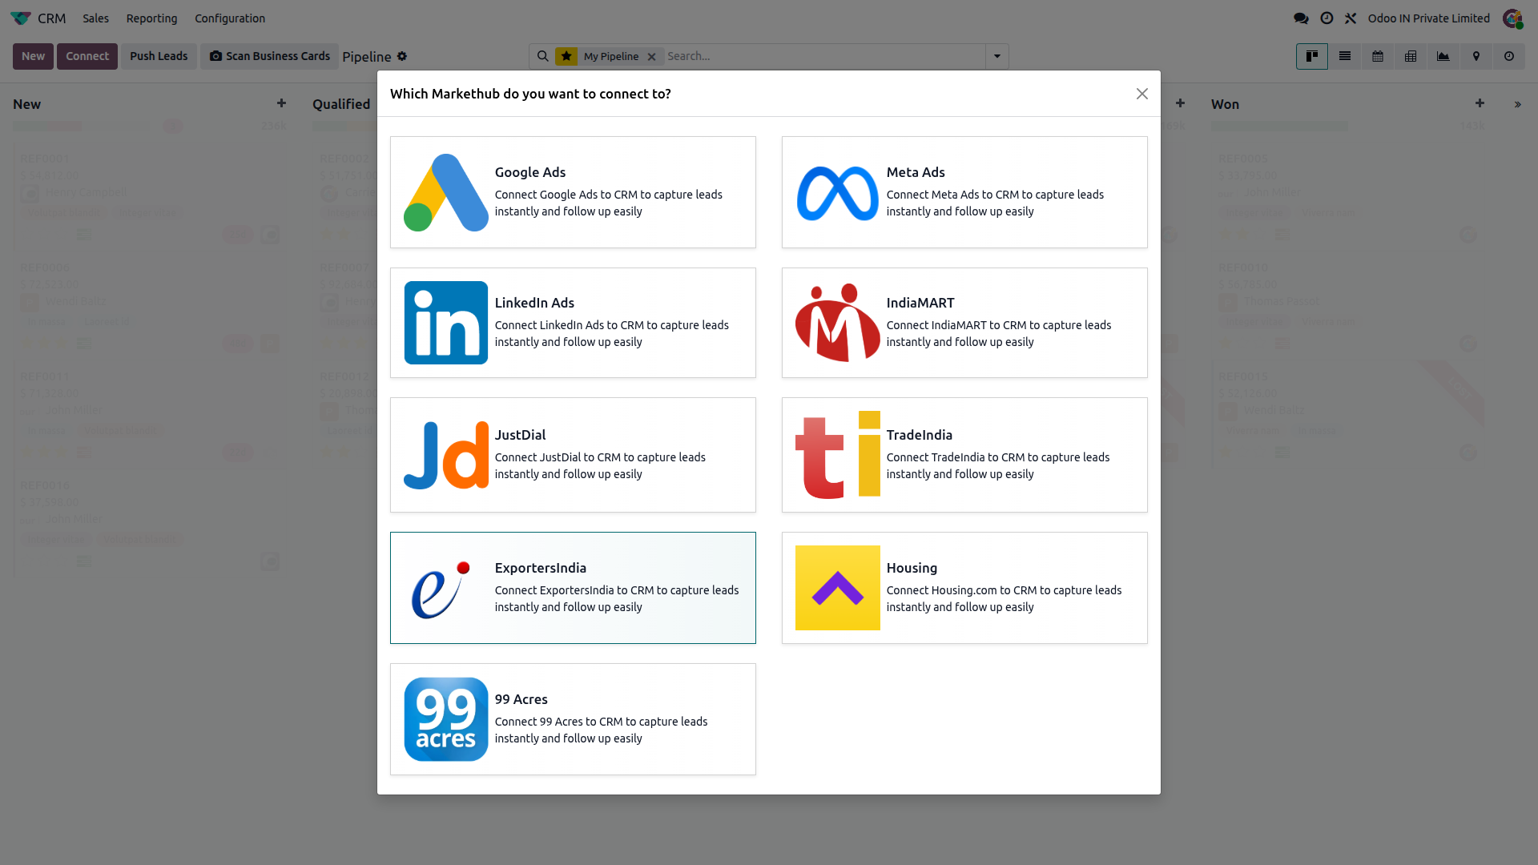Click the Housing yellow logo
The height and width of the screenshot is (865, 1538).
(837, 588)
